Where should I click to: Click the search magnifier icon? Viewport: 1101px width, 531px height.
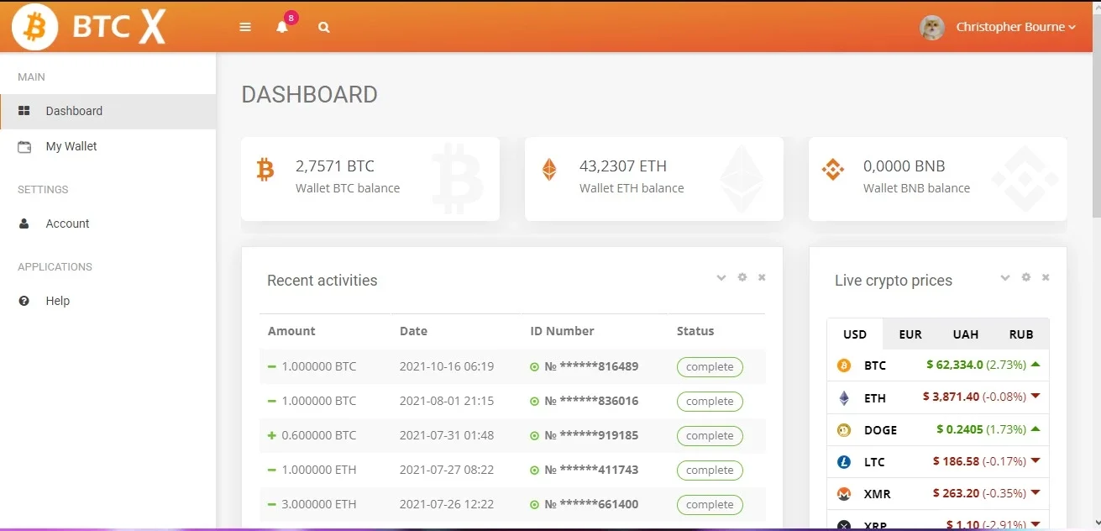[324, 27]
